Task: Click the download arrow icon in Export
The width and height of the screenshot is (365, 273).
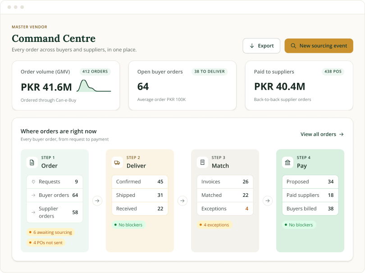Action: [x=252, y=46]
